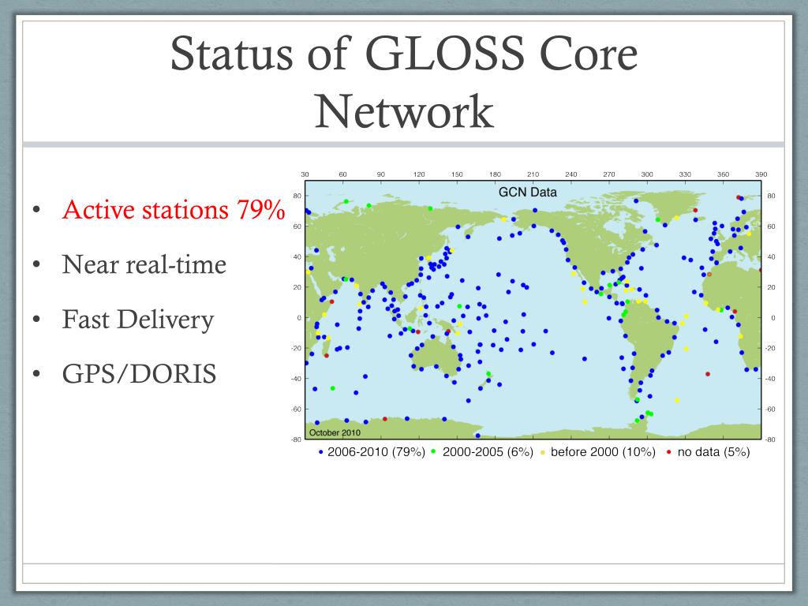Click the red legend dot for no data

[669, 452]
